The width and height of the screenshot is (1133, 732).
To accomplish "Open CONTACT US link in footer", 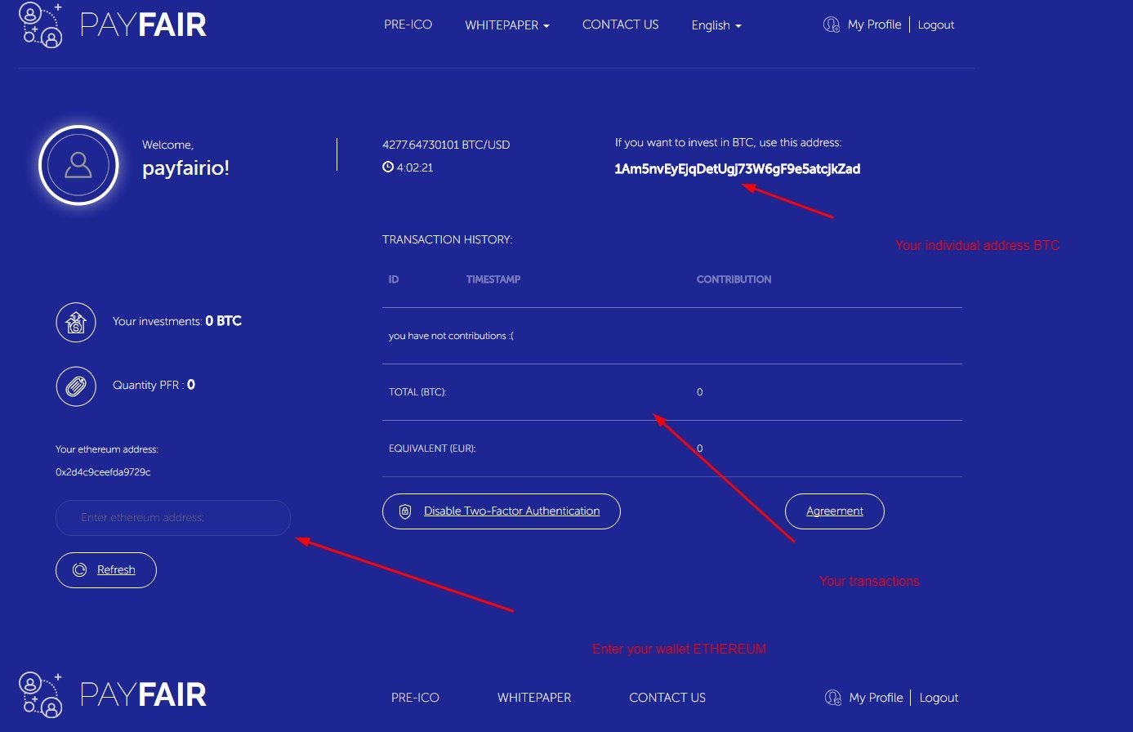I will tap(667, 698).
